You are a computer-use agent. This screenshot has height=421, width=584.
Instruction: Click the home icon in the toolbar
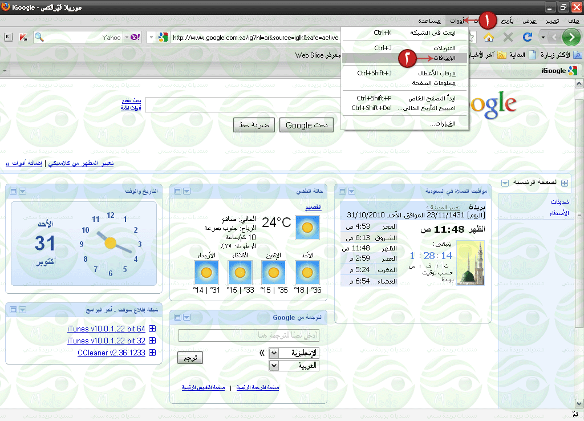coord(488,37)
